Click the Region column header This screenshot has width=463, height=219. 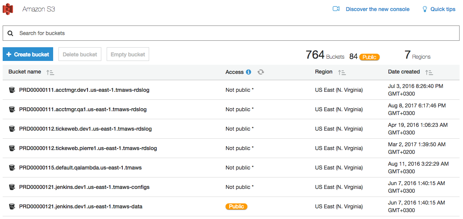click(x=323, y=72)
